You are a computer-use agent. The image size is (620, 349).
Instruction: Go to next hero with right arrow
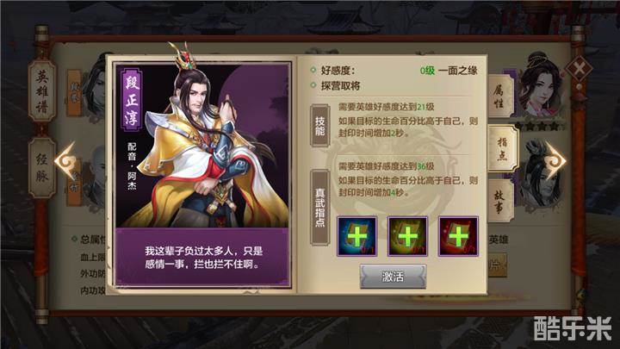coord(555,160)
